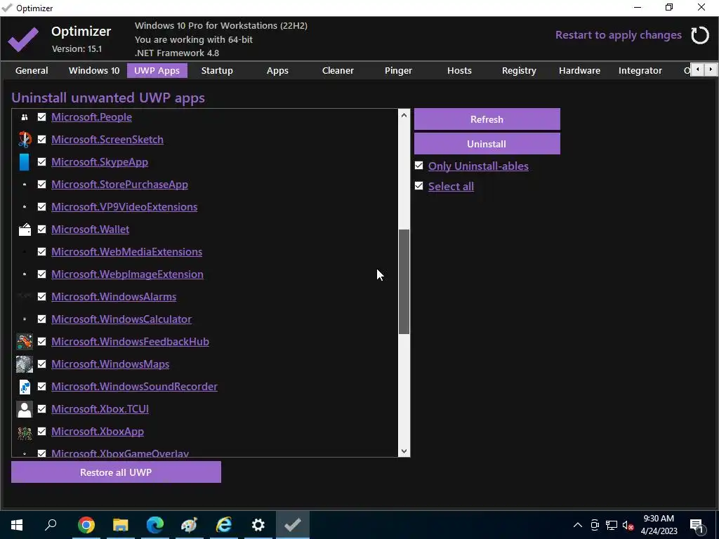Open Settings gear in the taskbar
The width and height of the screenshot is (719, 539).
point(258,525)
